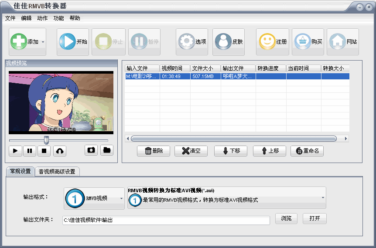Click the 暂停 pause toolbar button
Viewport: 376px width, 248px height.
coord(144,42)
